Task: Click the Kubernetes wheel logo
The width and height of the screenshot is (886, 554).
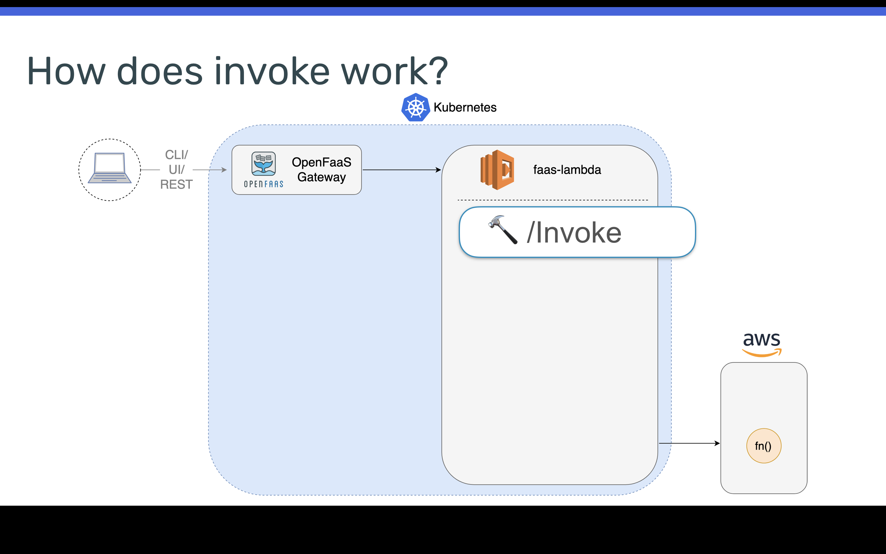Action: [x=416, y=107]
